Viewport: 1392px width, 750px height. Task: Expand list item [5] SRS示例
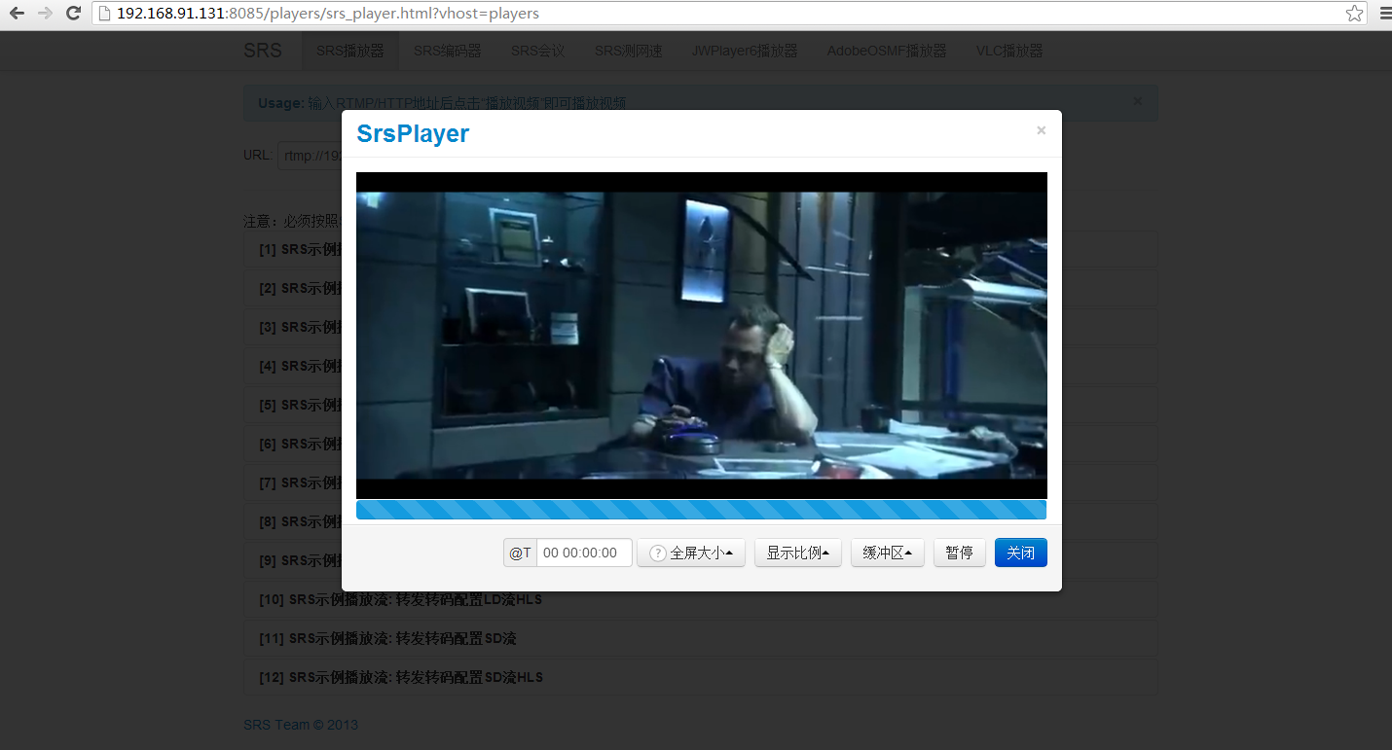(x=293, y=405)
